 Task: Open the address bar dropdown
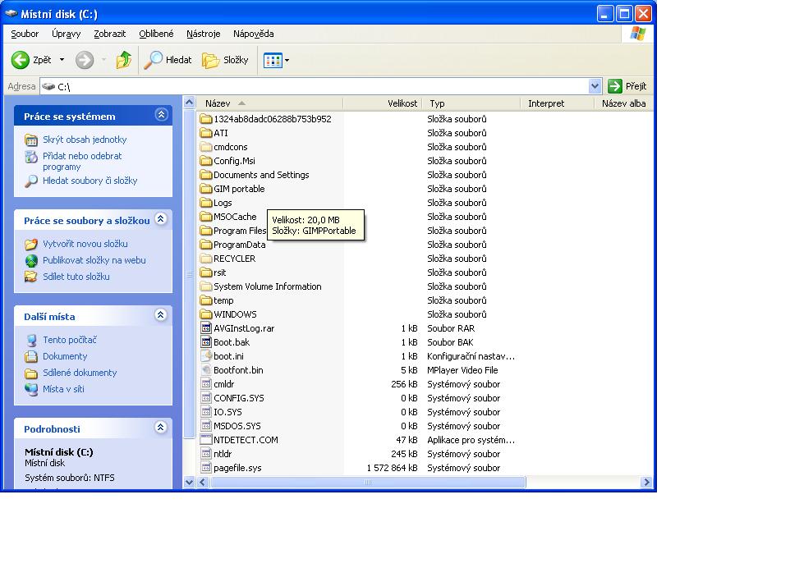pos(595,86)
